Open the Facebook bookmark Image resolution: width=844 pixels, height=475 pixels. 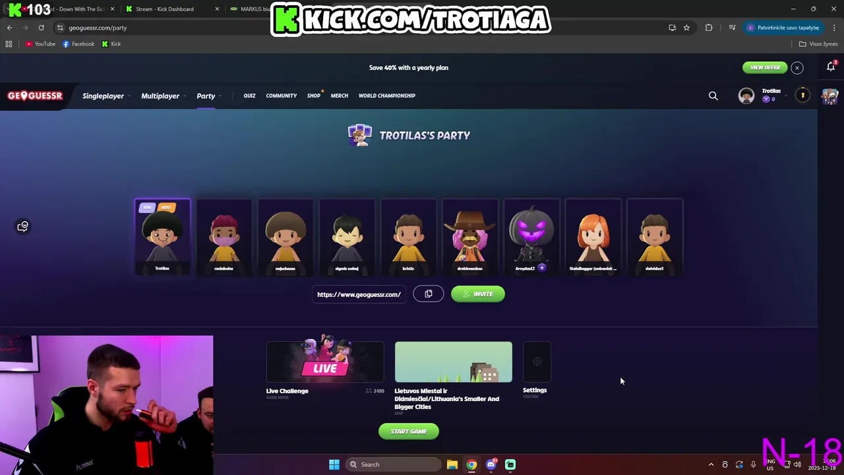78,44
